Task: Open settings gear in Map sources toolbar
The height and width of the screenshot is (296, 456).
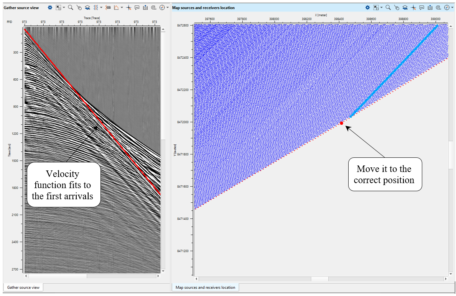Action: pyautogui.click(x=368, y=7)
